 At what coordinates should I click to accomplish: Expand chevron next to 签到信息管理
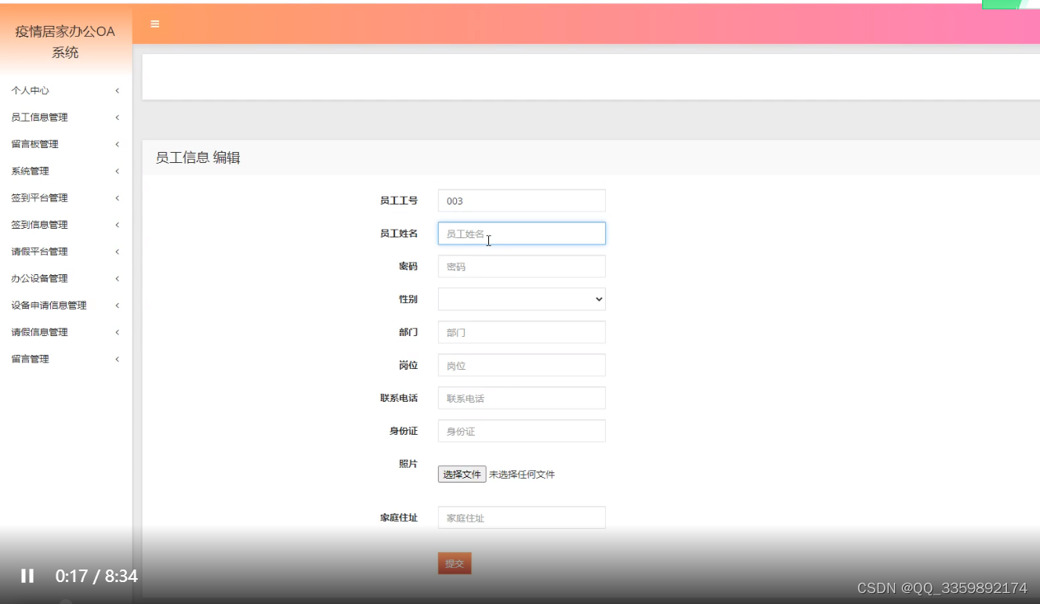[x=118, y=225]
